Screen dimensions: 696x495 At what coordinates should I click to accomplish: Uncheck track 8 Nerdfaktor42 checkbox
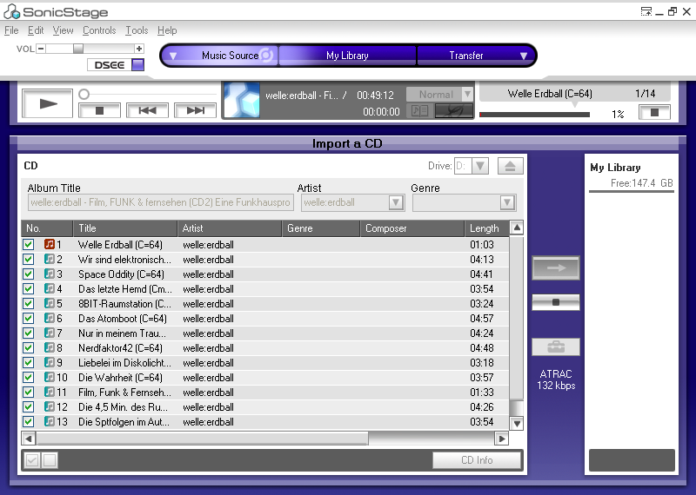[29, 348]
